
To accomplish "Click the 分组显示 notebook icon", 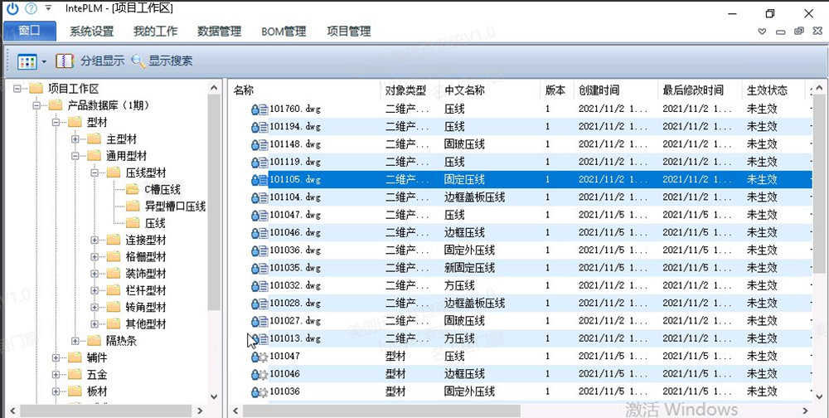I will (64, 61).
